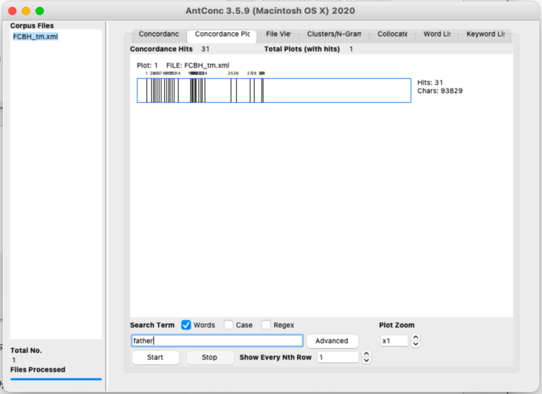Screen dimensions: 542x394
Task: Open the Clusters/N-Grams tab
Action: [x=334, y=34]
